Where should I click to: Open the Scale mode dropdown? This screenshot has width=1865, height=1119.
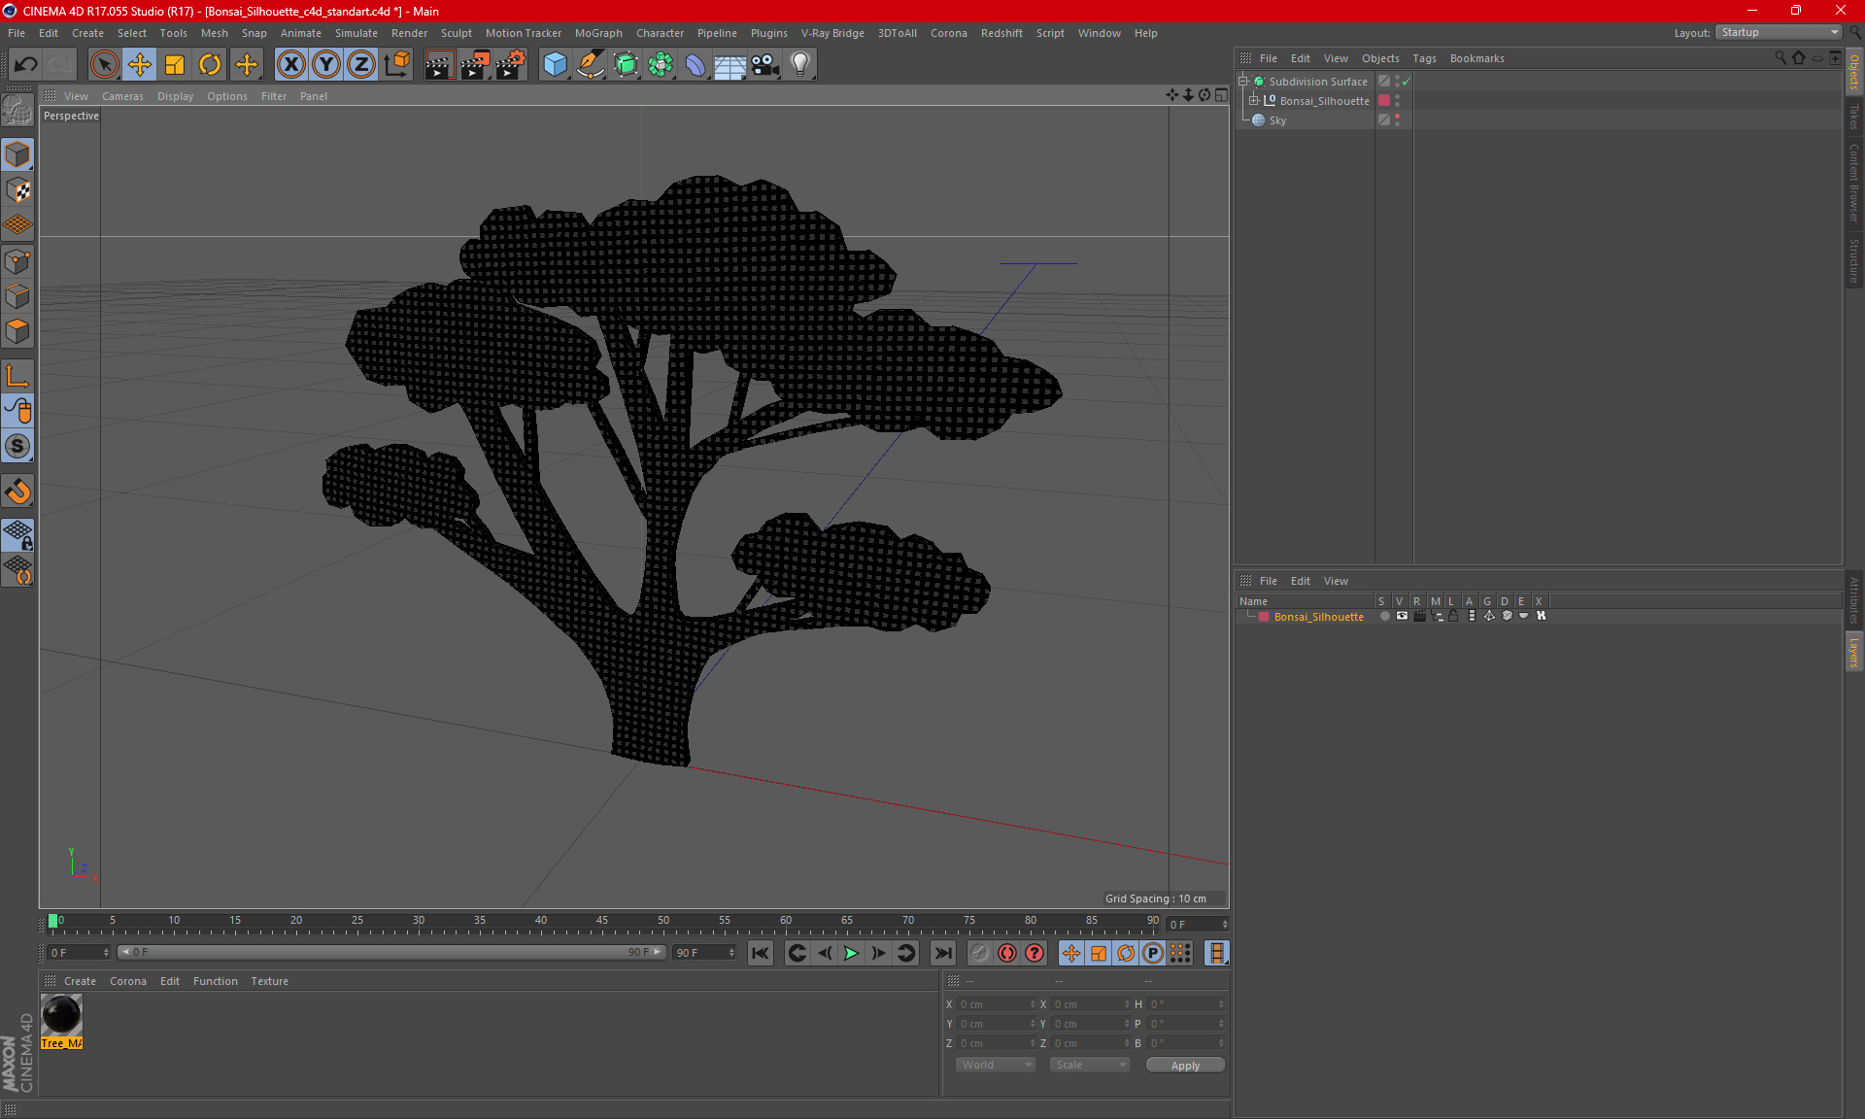(1090, 1065)
